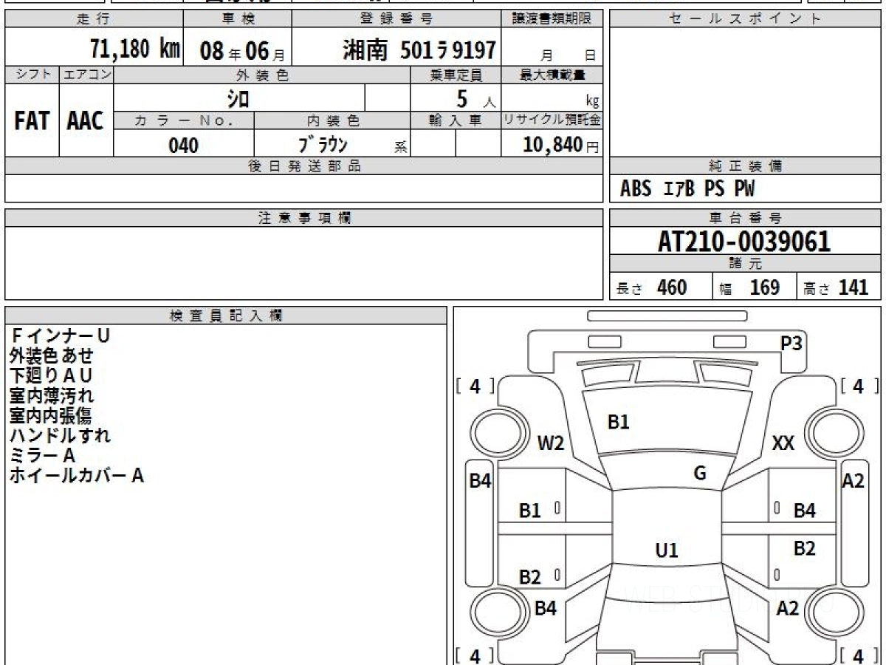Select inspector note 外装色あせ

(52, 356)
